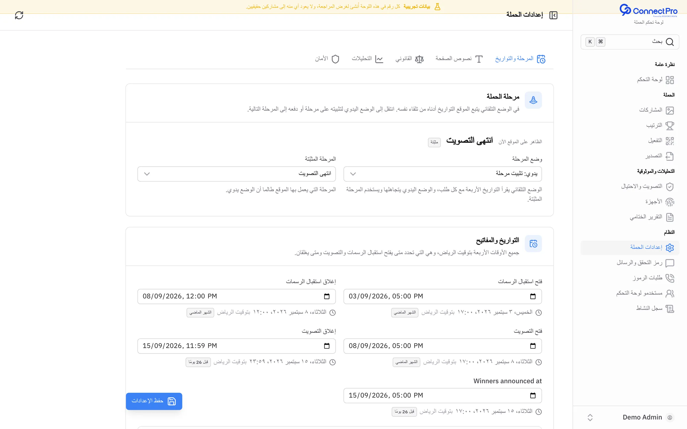Open مستخدمو لوحة التحكم users page
687x429 pixels.
[x=630, y=293]
